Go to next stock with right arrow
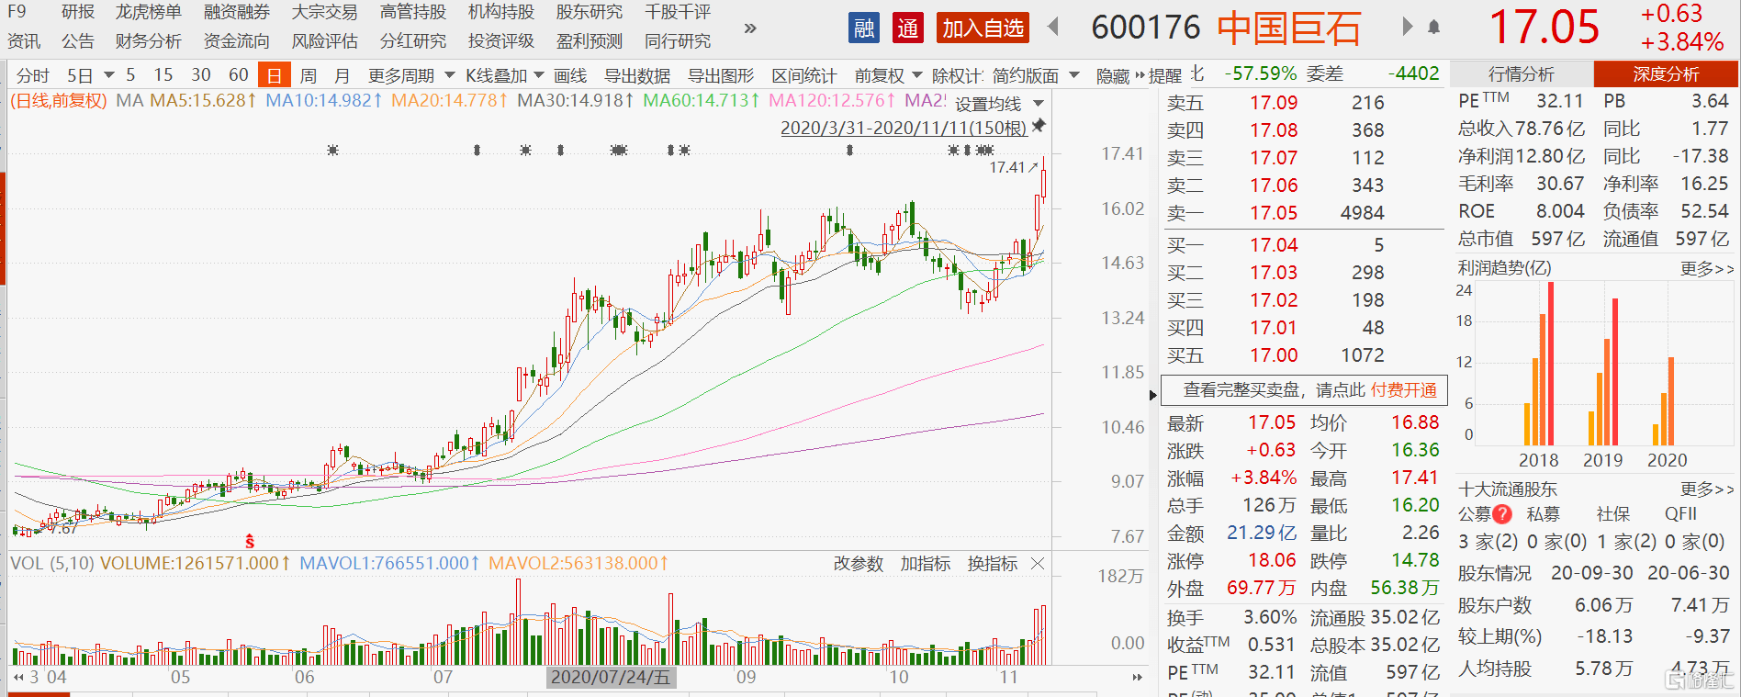Image resolution: width=1741 pixels, height=697 pixels. 1407,28
